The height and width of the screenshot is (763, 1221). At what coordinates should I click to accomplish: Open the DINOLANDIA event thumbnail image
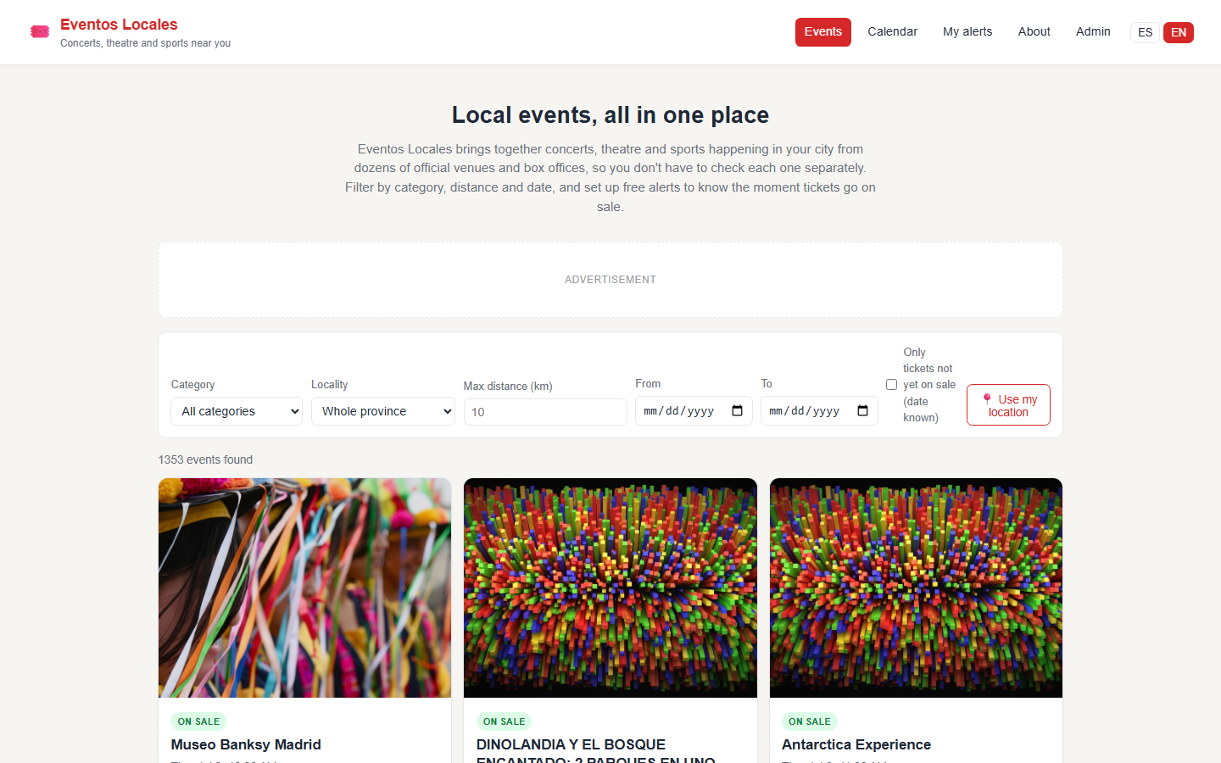(610, 588)
